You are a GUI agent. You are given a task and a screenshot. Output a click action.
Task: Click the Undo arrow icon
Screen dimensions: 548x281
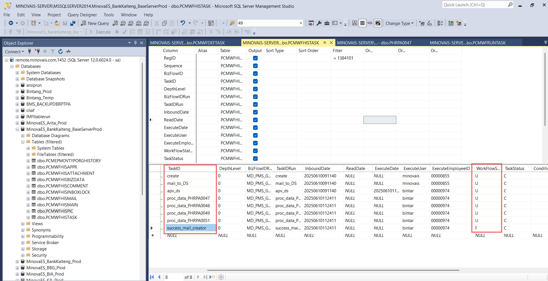pos(183,23)
